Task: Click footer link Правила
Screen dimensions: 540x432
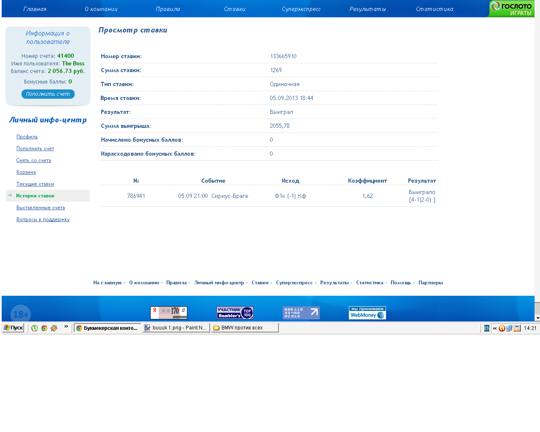Action: [x=176, y=283]
